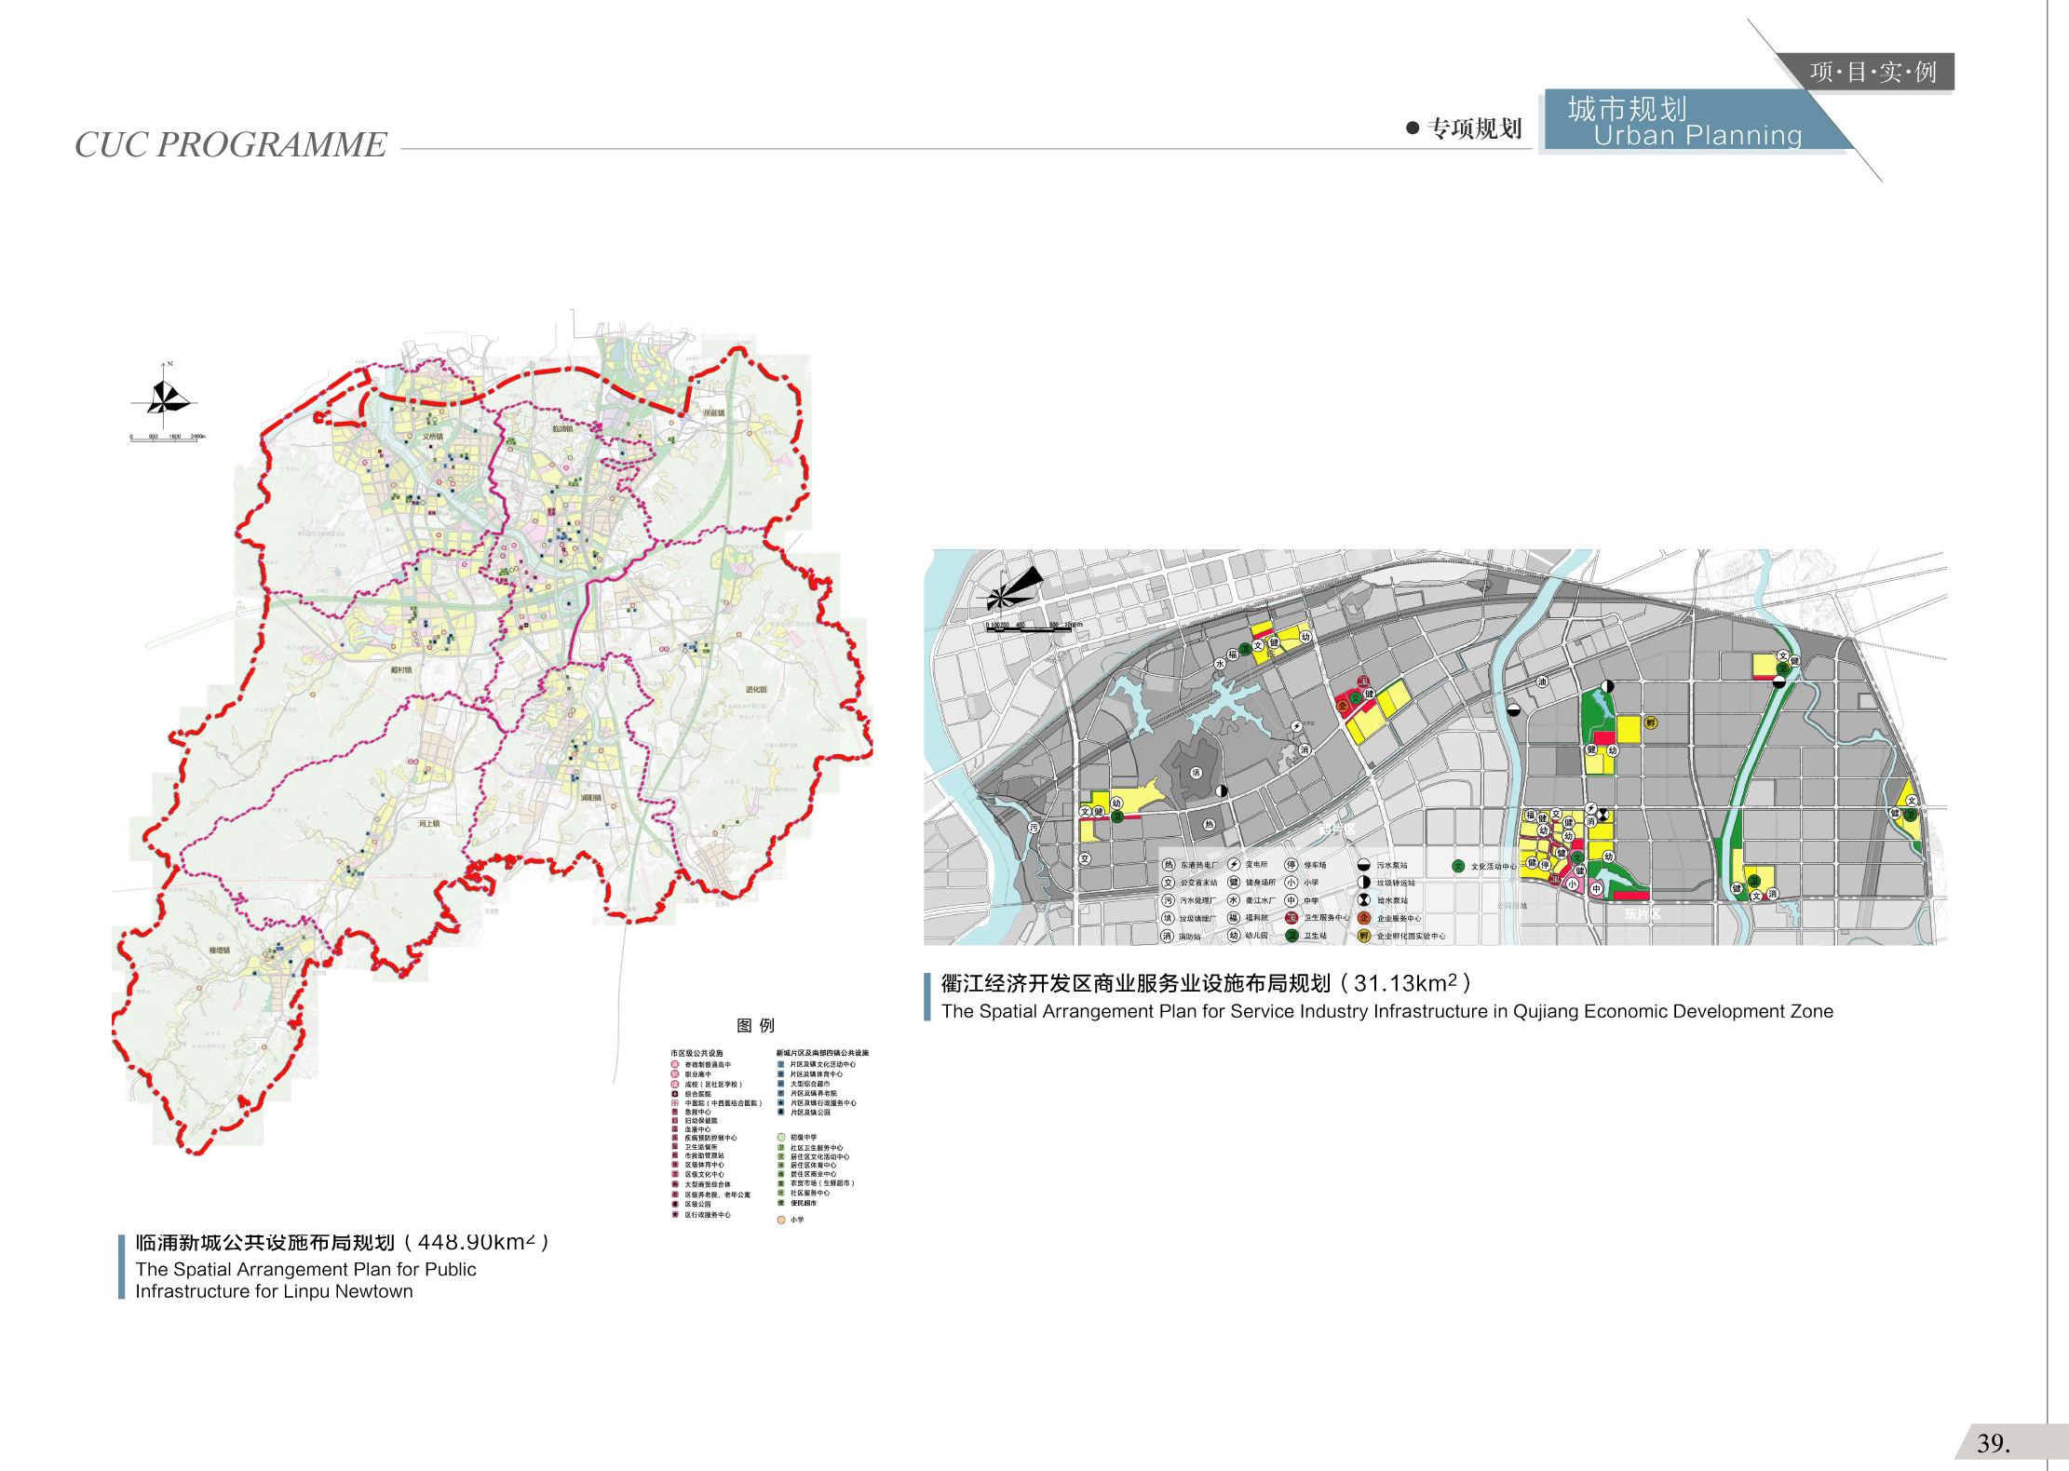Select the 停车场 parking legend icon
This screenshot has width=2069, height=1471.
point(1291,865)
